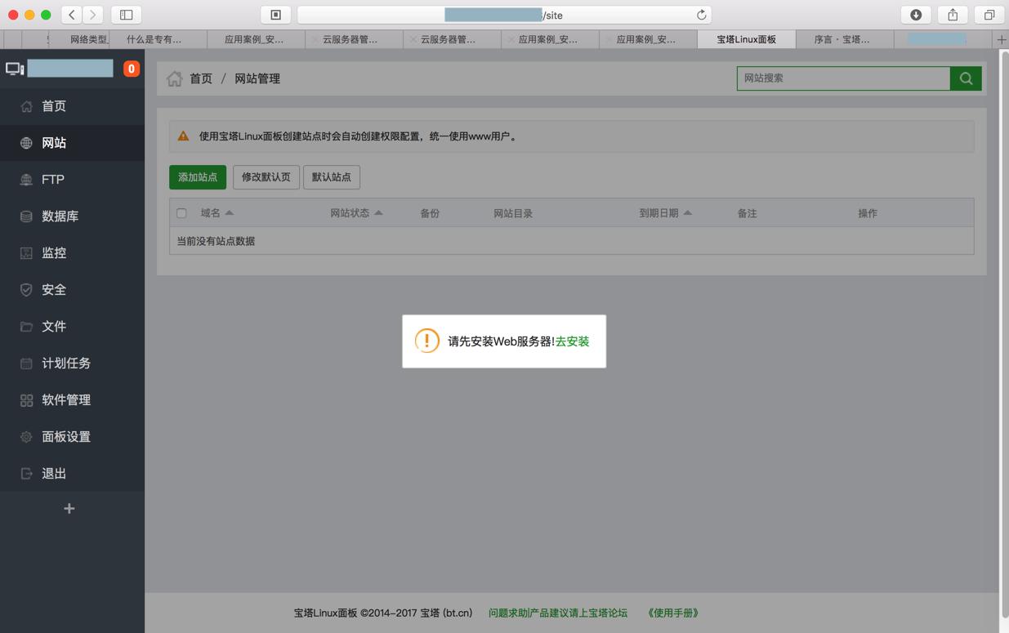Open 问题求助 forum link in footer
The image size is (1009, 633).
click(x=558, y=613)
